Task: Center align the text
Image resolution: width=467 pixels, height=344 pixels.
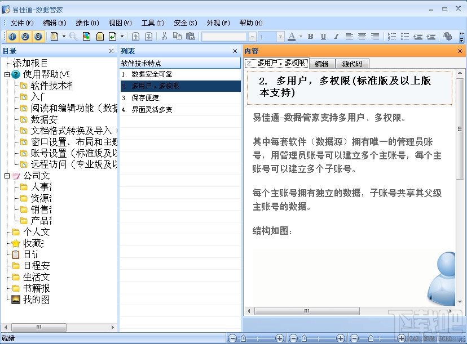Action: pyautogui.click(x=362, y=37)
